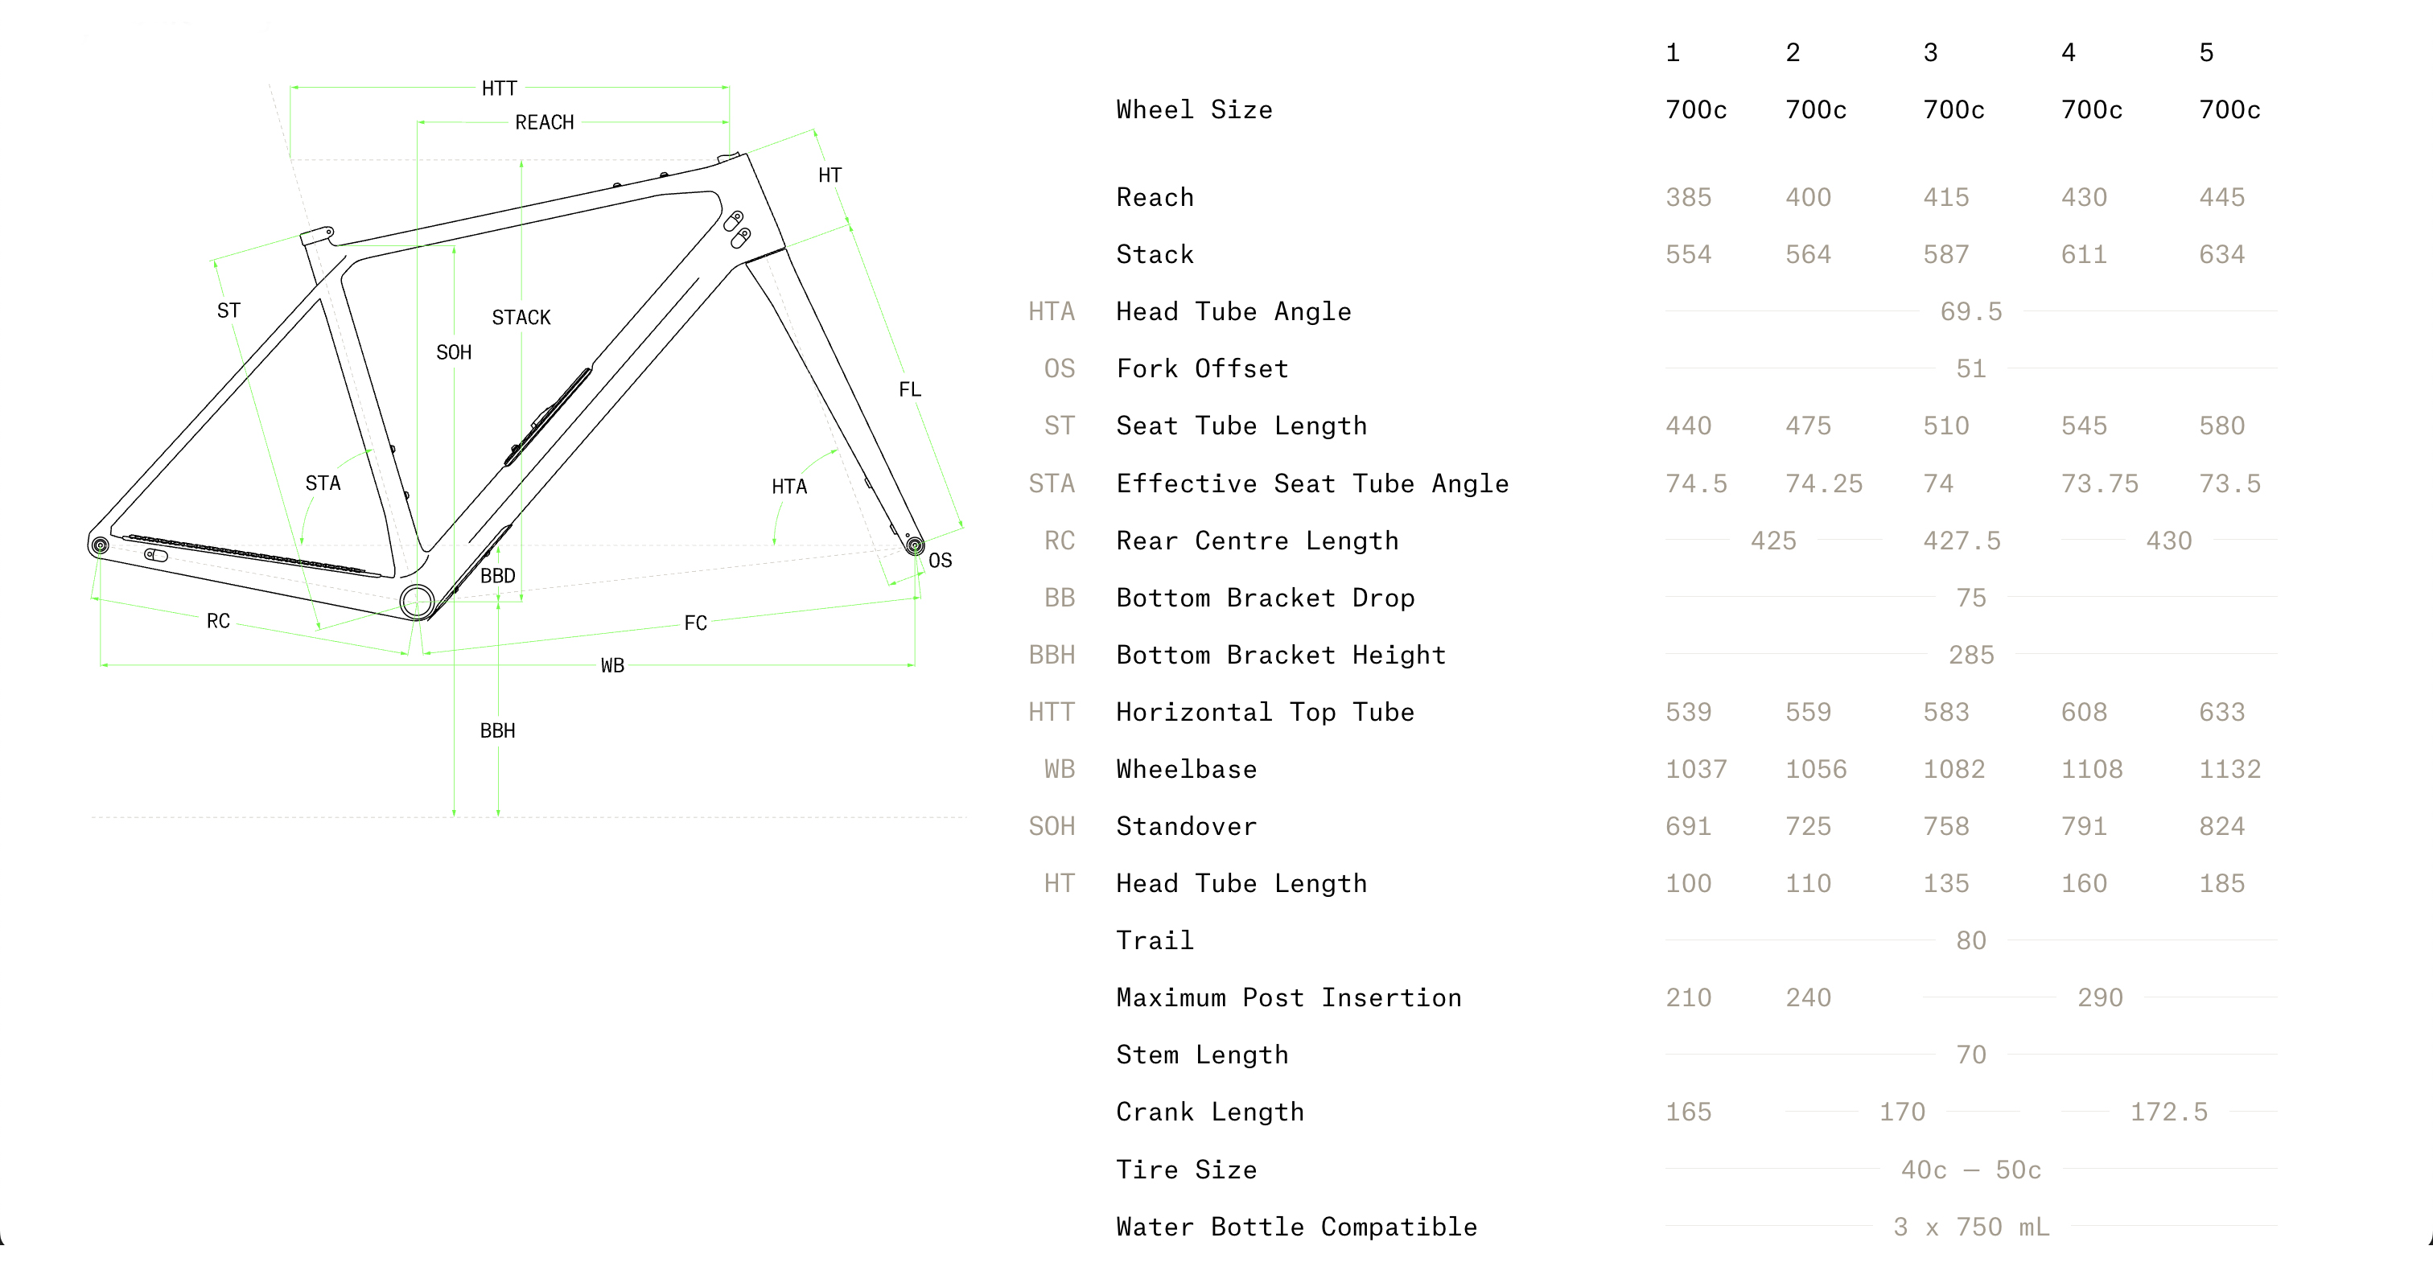
Task: Click the WB wheelbase label below the frame
Action: tap(612, 666)
